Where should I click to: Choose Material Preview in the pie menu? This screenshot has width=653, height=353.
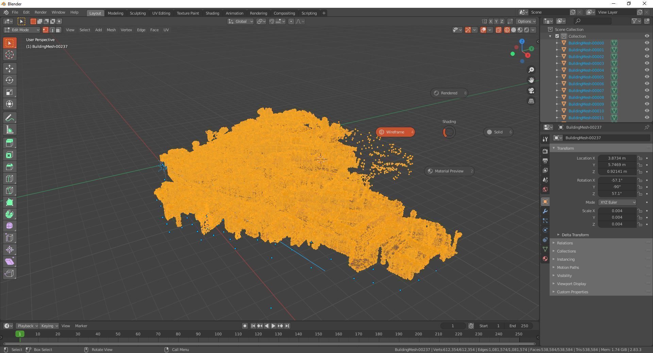(449, 171)
